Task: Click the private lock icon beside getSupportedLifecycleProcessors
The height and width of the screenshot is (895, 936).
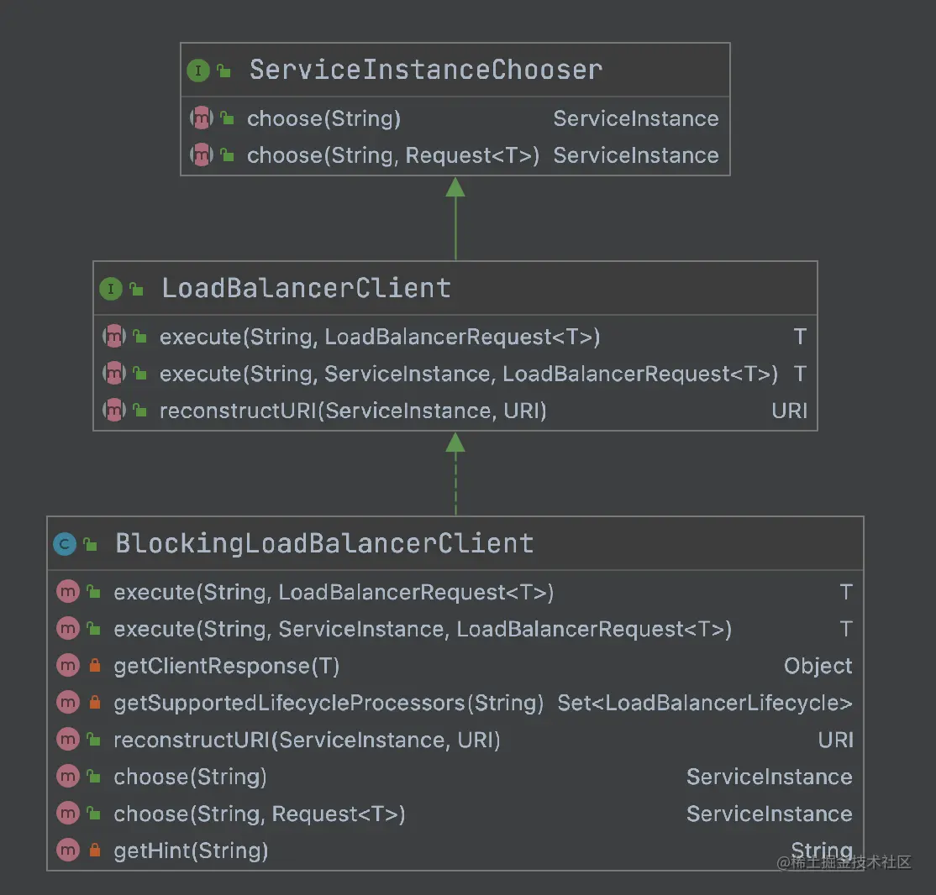Action: [x=94, y=704]
